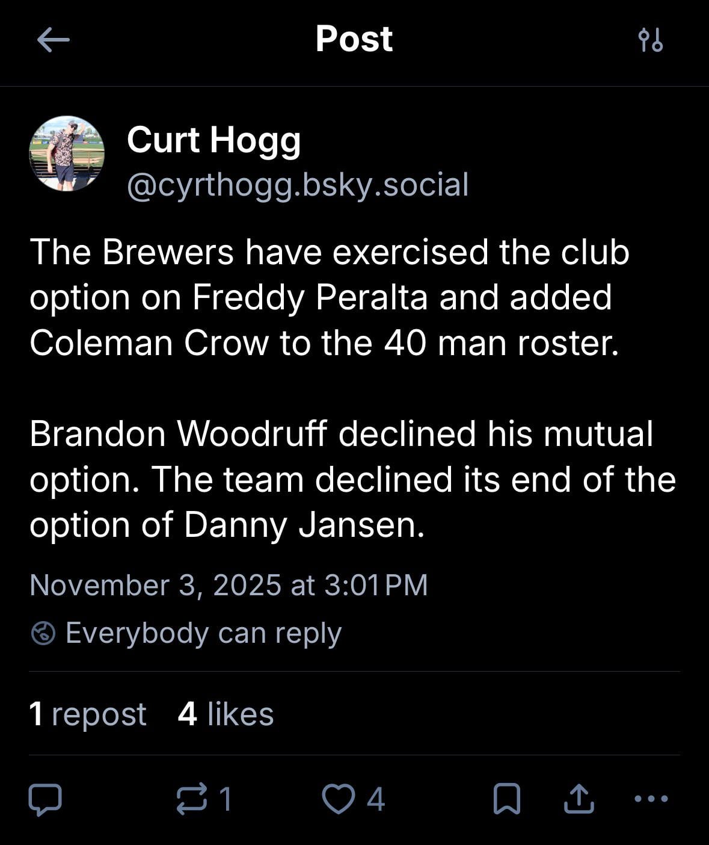Click the Brandon Woodruff paragraph text
This screenshot has height=845, width=709.
click(x=352, y=479)
